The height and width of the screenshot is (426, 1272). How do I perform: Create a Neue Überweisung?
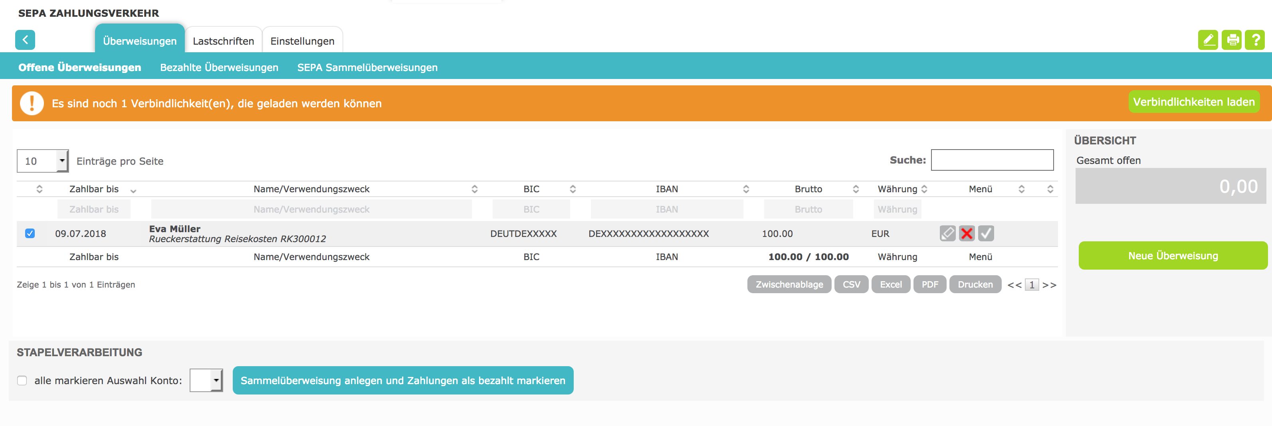pyautogui.click(x=1173, y=256)
